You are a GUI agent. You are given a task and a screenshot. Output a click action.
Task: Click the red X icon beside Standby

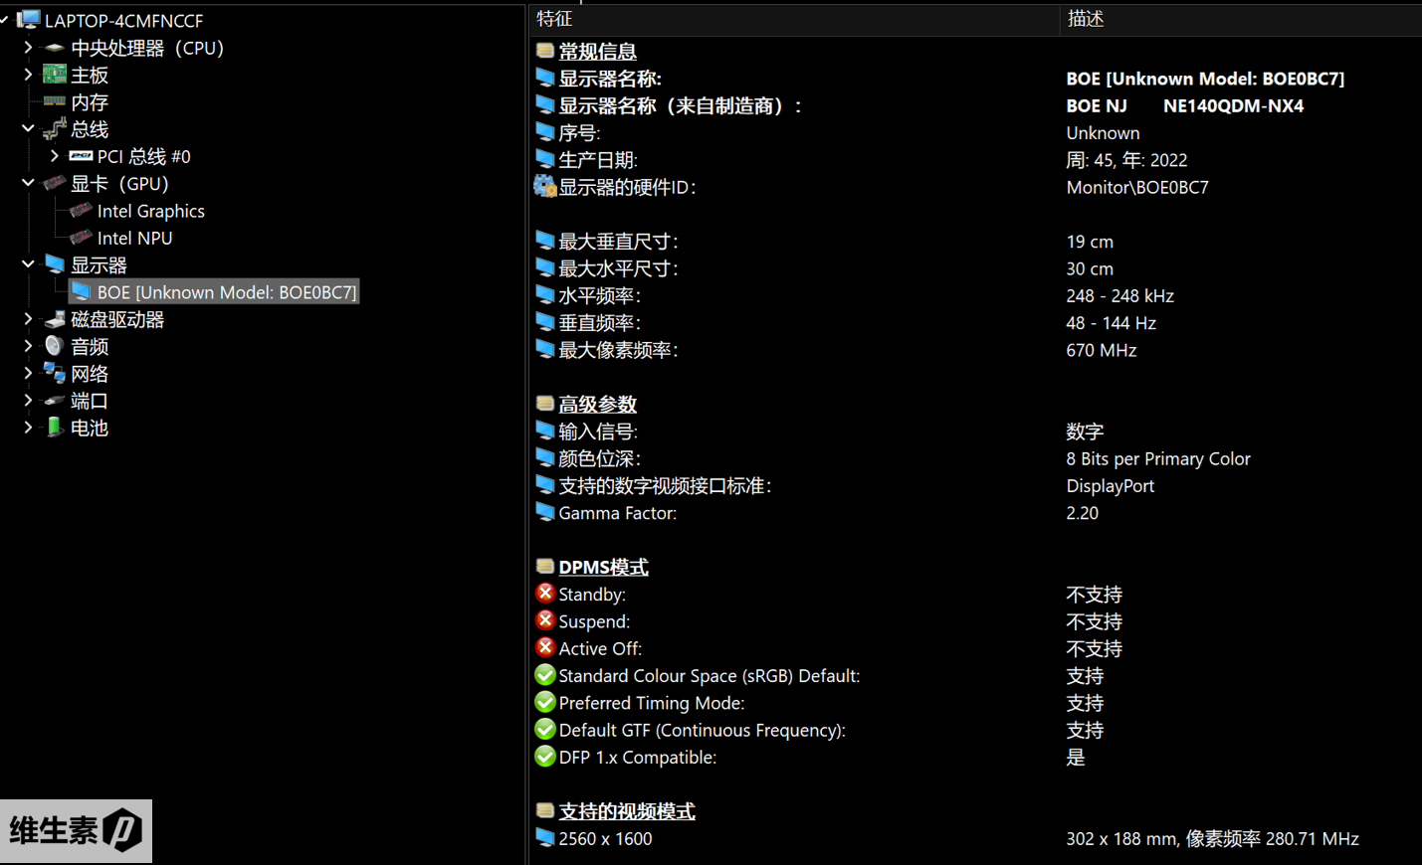[544, 594]
